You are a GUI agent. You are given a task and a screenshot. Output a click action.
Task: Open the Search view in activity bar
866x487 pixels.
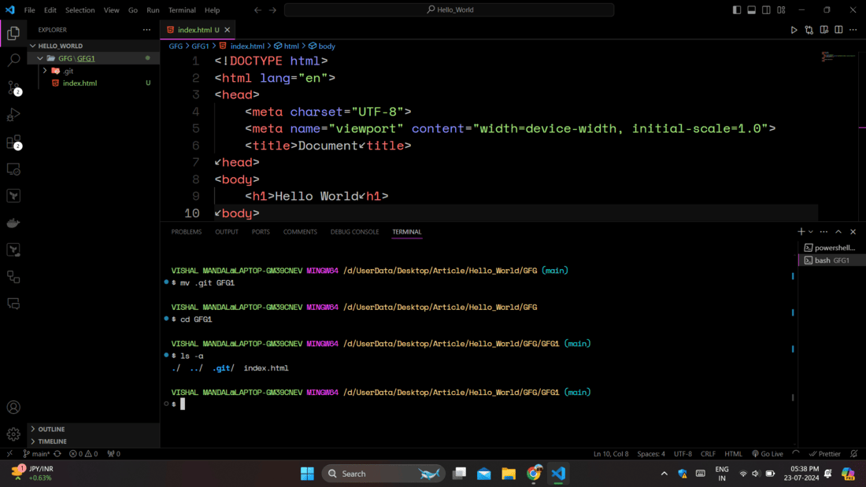(13, 60)
